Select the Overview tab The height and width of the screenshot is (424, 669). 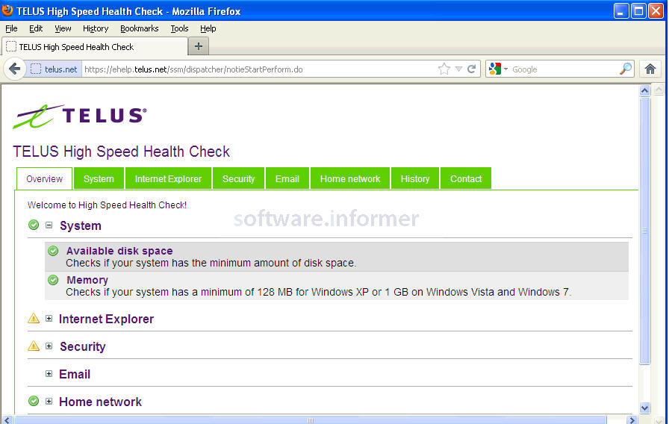pyautogui.click(x=44, y=178)
